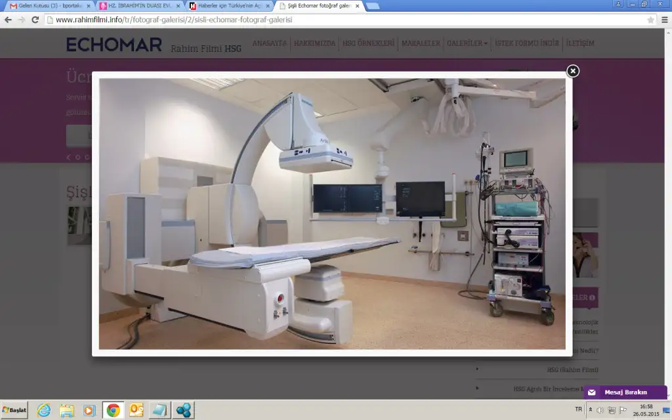The height and width of the screenshot is (420, 672).
Task: Expand the GALERİLER dropdown menu
Action: [x=467, y=43]
